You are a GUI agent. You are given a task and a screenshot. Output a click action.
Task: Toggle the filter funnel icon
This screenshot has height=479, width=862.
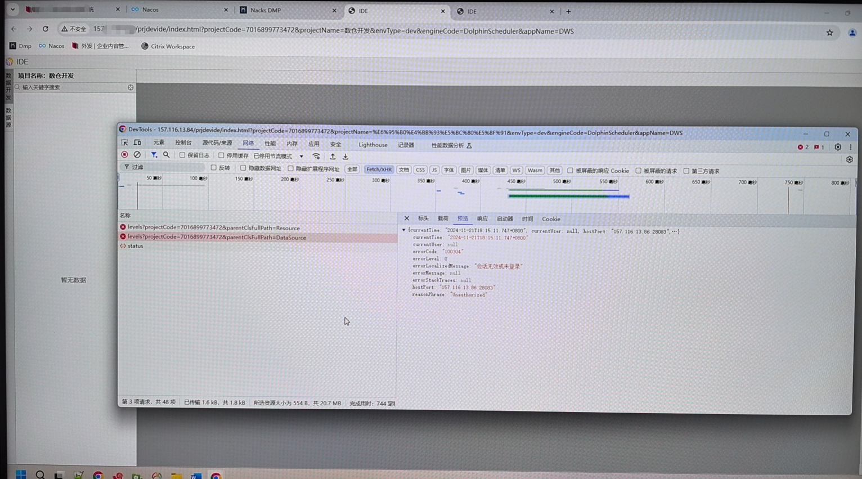154,155
